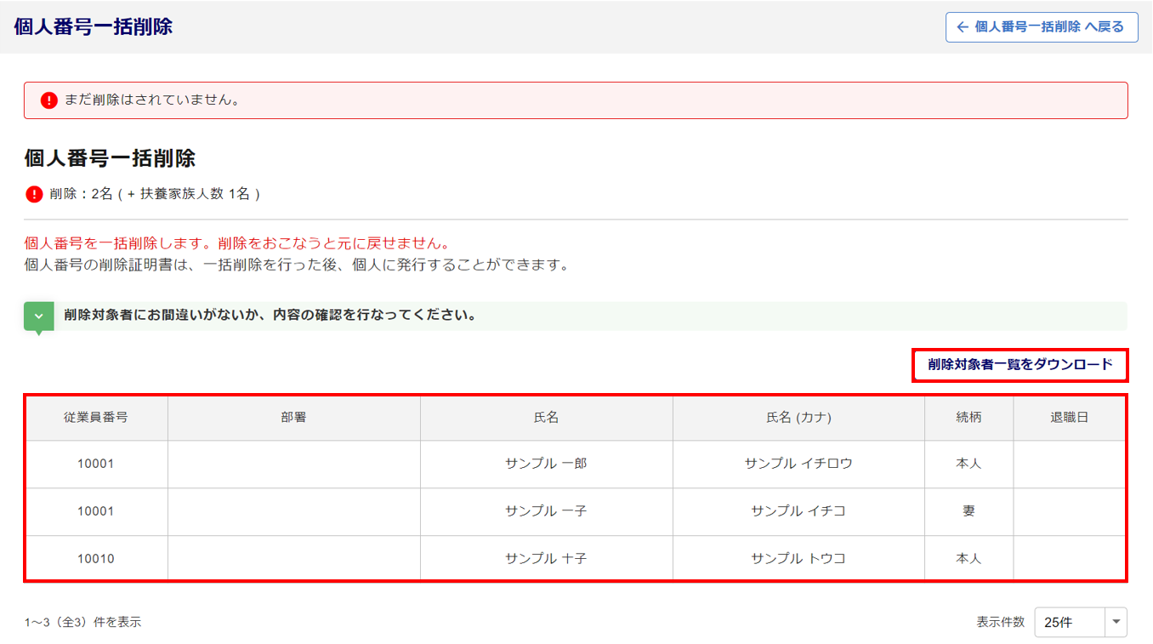Screen dimensions: 1153x644
Task: Select the name サンプル 一子
Action: coord(546,511)
